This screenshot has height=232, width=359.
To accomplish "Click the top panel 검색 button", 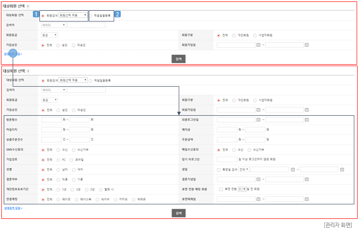I will [179, 59].
